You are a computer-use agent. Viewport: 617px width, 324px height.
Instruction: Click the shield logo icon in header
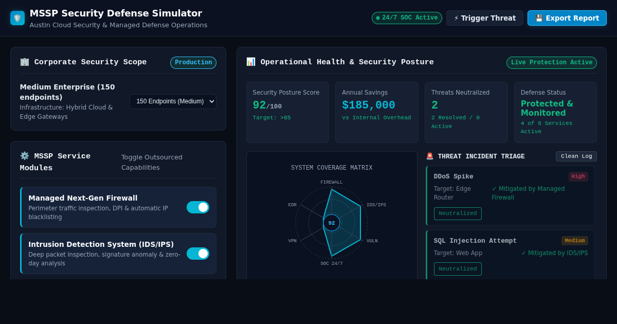coord(17,18)
